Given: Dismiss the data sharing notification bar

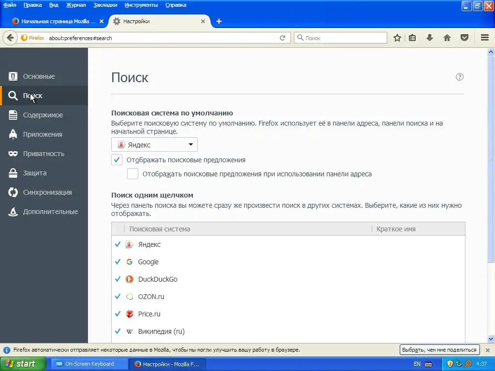Looking at the screenshot, I should point(488,350).
